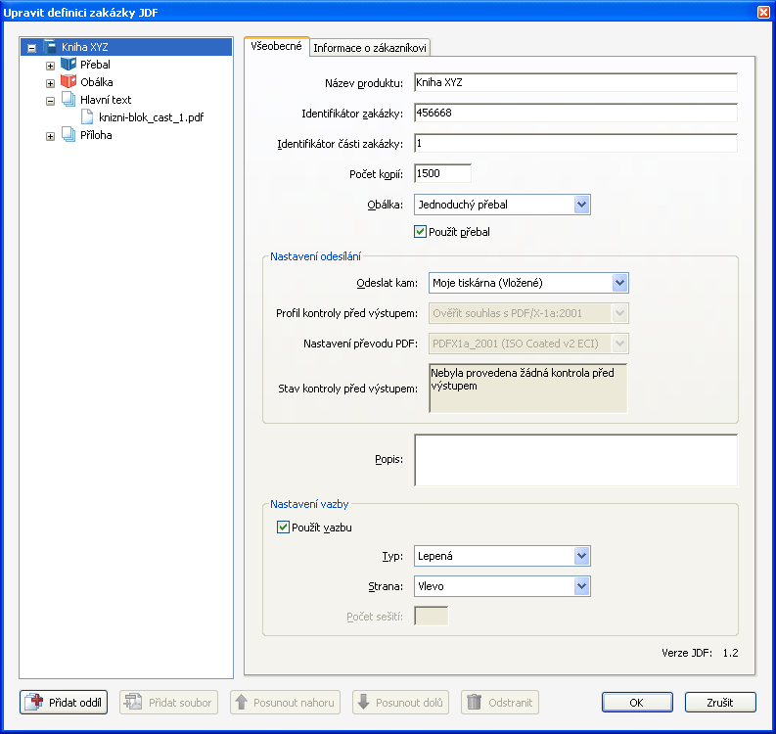Click the Příloha pages icon
This screenshot has height=734, width=776.
68,135
